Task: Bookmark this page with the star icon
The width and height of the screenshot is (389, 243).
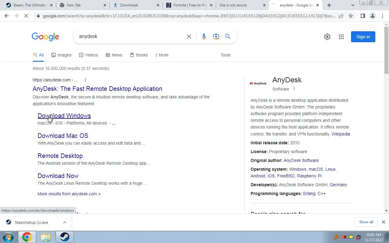Action: tap(351, 16)
